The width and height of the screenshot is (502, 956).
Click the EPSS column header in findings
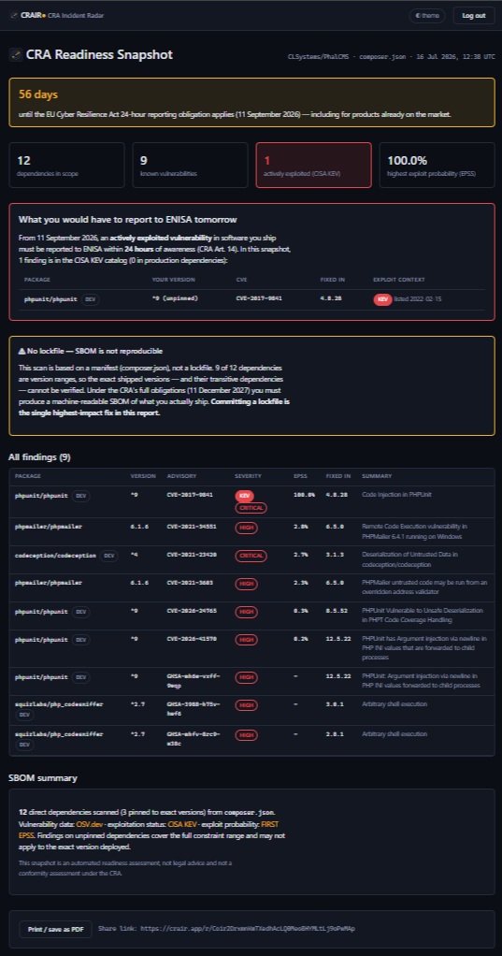[299, 476]
